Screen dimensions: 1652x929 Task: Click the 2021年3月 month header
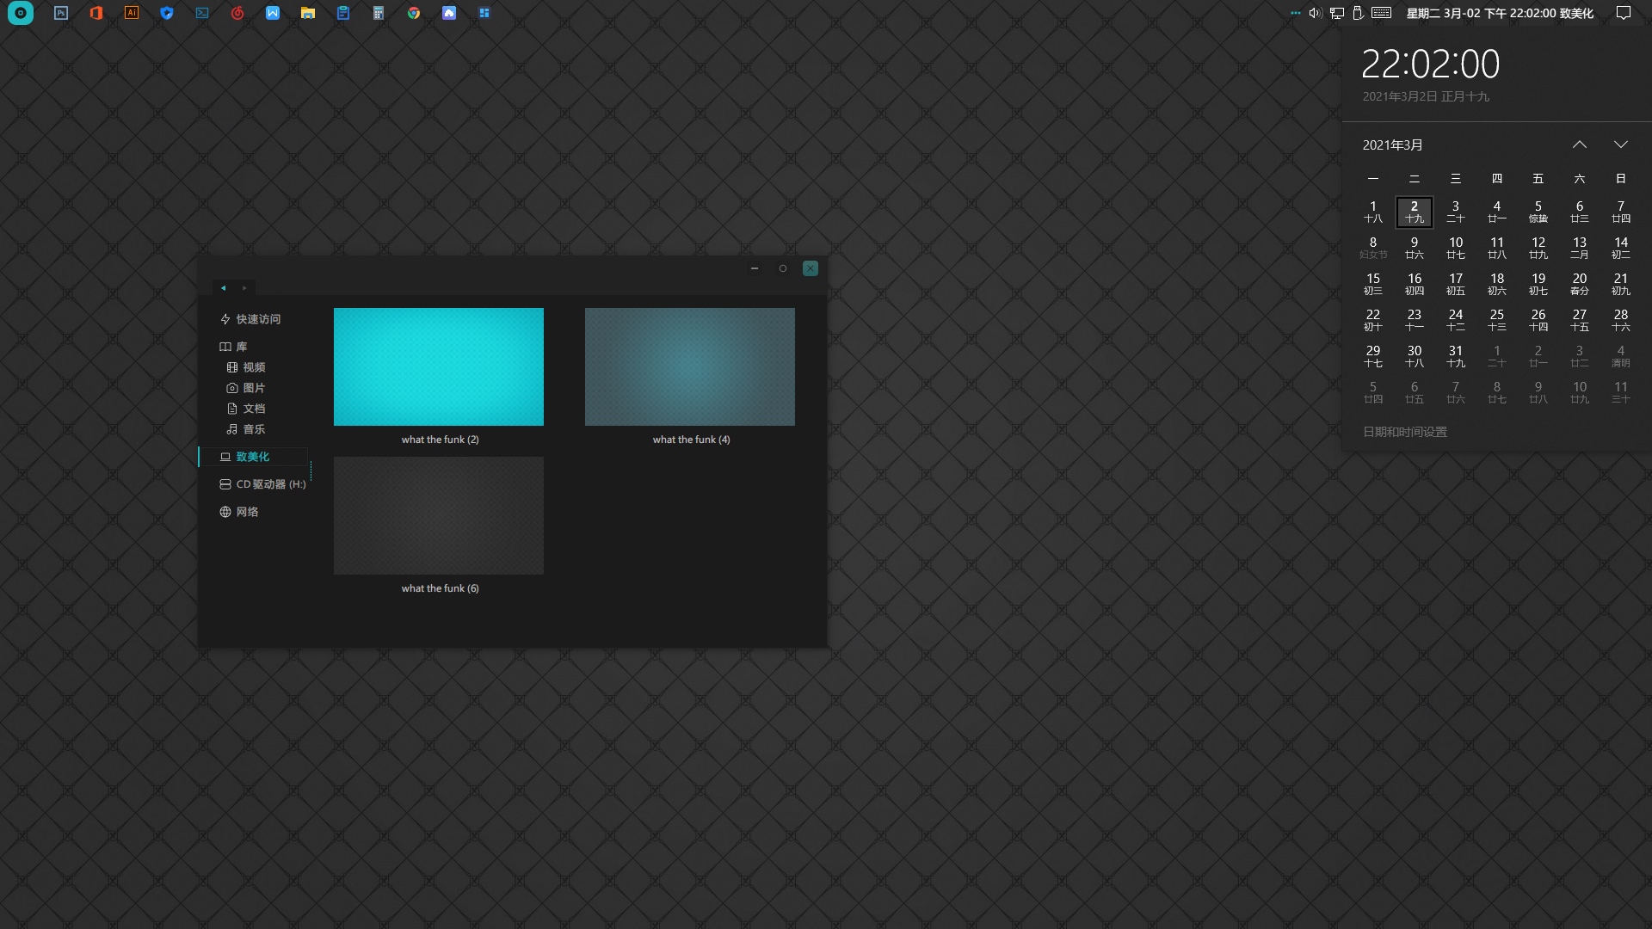(x=1392, y=145)
